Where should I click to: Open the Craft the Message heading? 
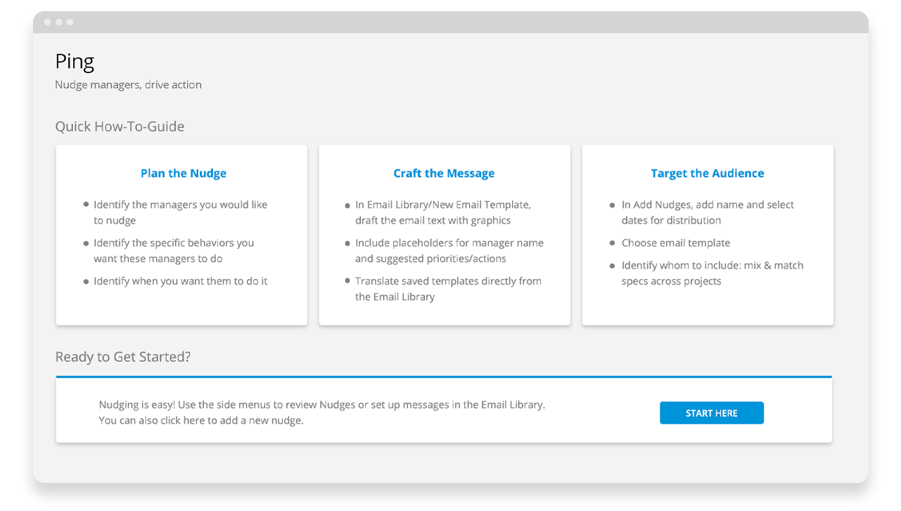click(x=444, y=174)
